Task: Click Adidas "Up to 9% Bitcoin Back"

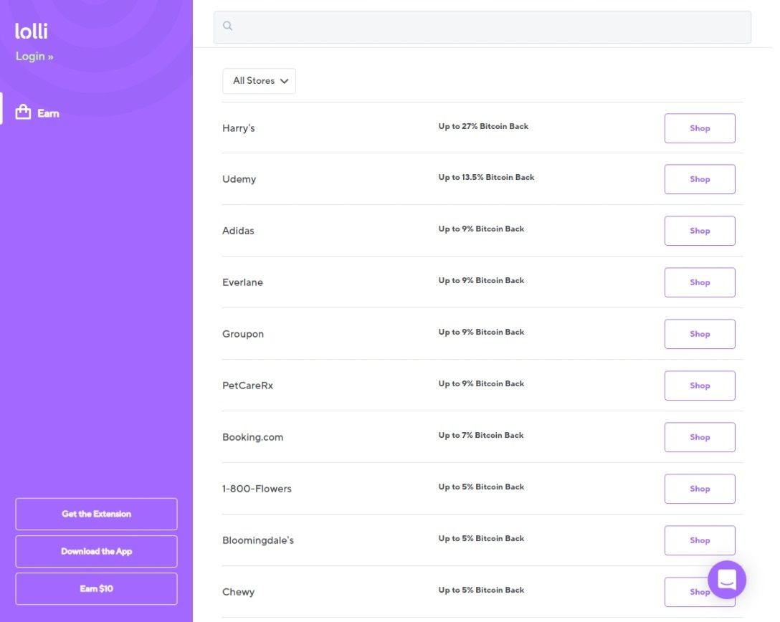Action: click(x=481, y=229)
